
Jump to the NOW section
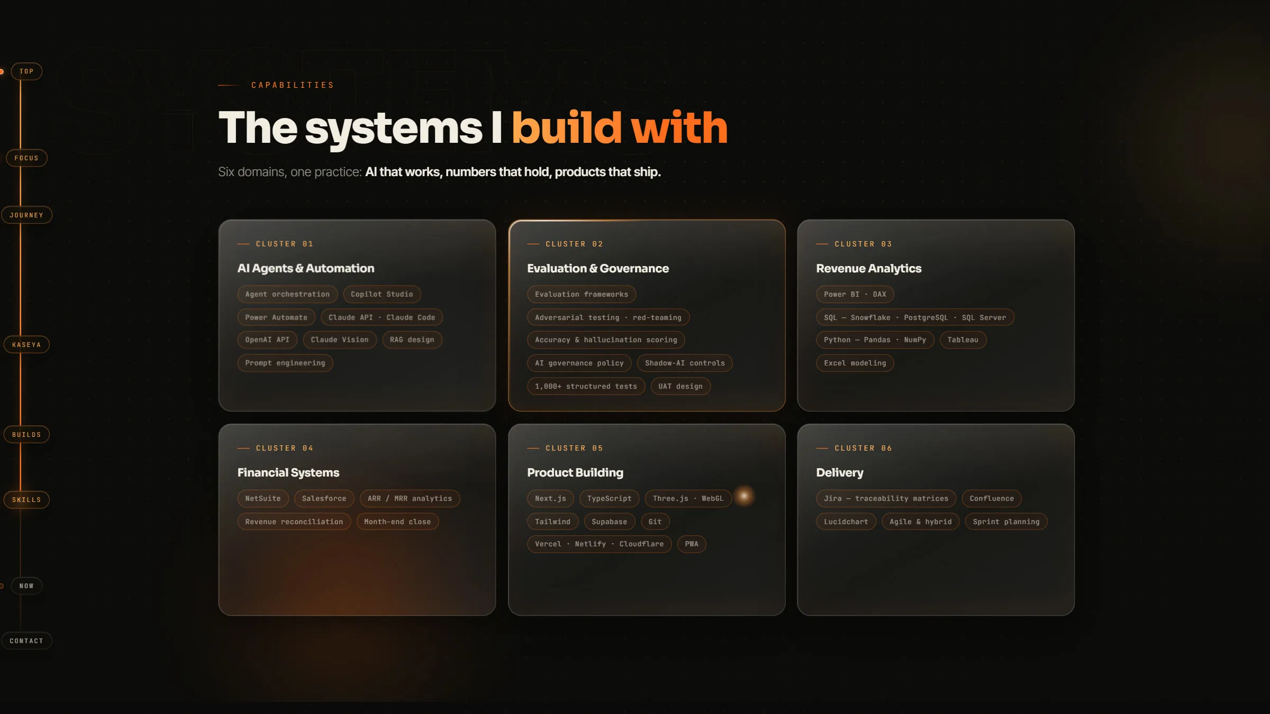point(26,586)
